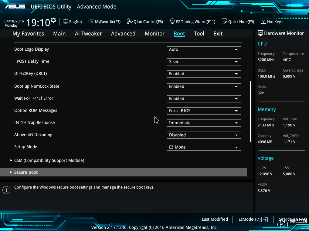Click the globe language icon
Screen dimensions: 309x231
point(66,21)
